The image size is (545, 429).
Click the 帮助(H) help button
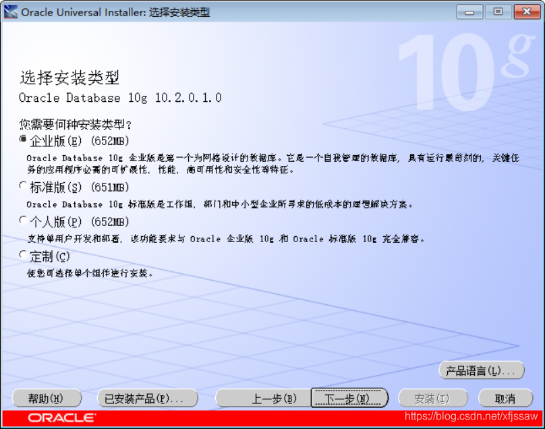point(47,399)
